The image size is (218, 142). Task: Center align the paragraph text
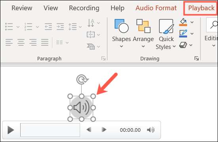point(21,42)
